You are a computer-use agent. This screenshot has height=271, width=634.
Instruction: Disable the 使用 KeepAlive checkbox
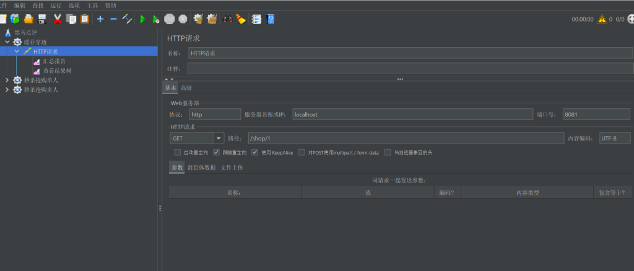coord(255,152)
